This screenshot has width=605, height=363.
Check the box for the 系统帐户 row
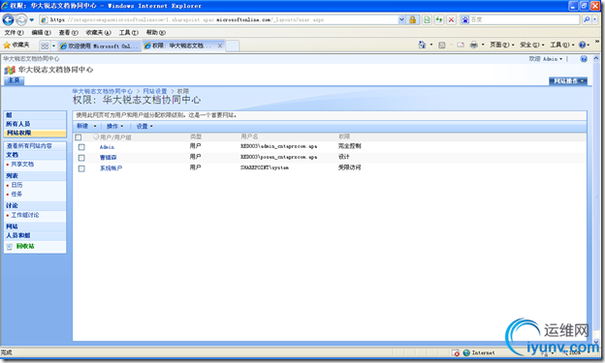point(81,168)
